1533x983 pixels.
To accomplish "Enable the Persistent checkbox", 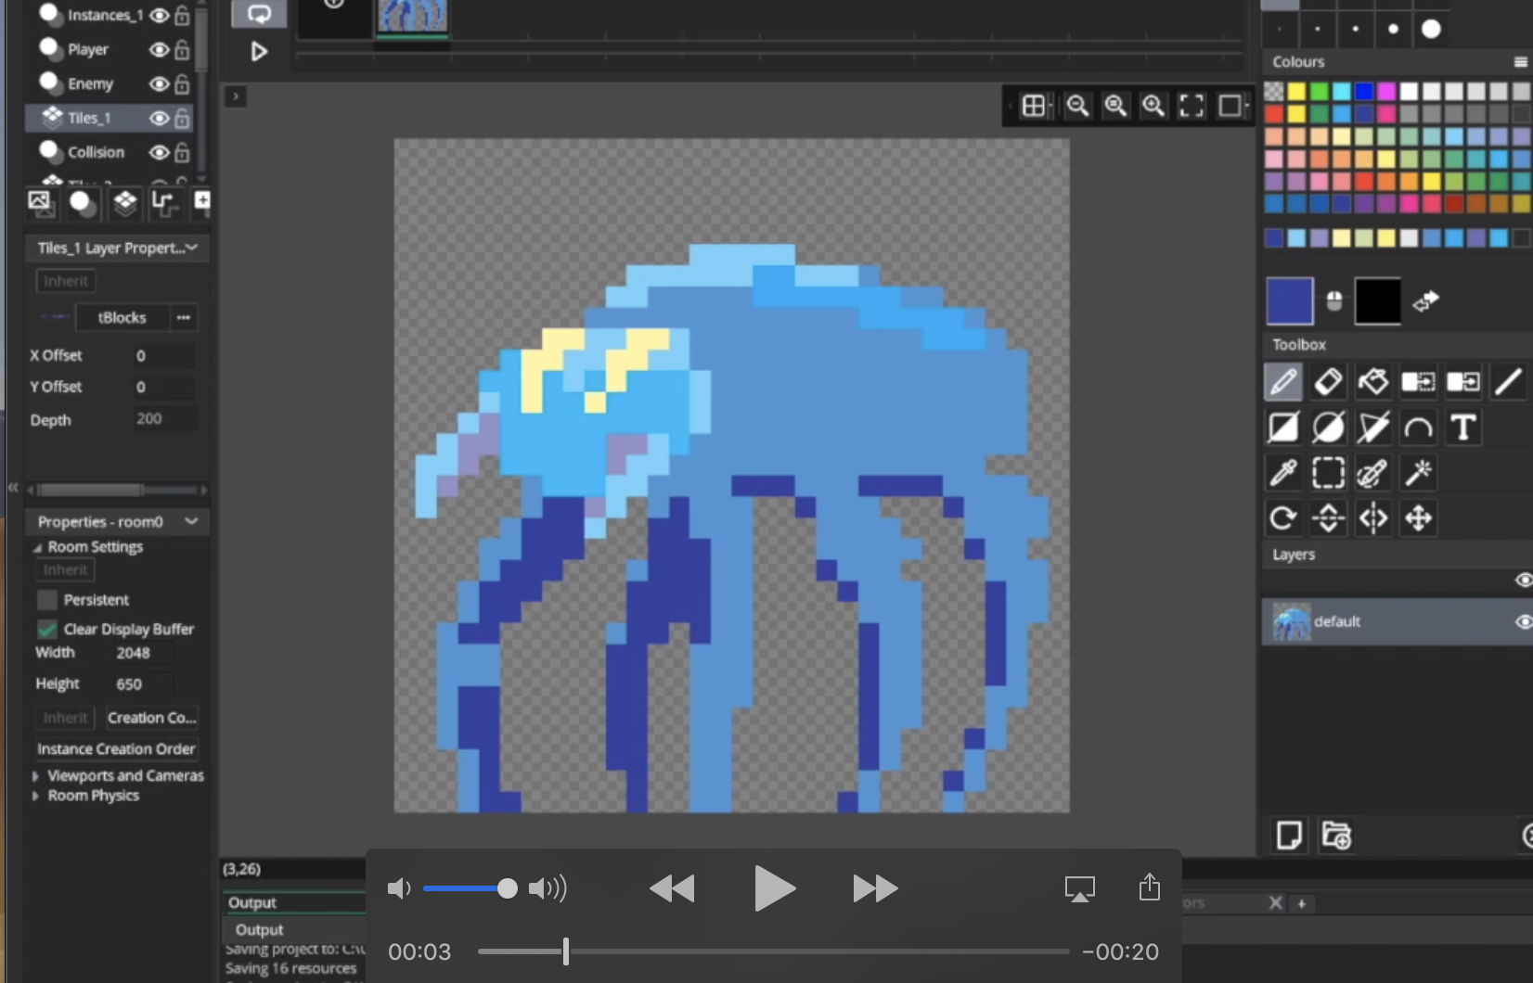I will (47, 600).
